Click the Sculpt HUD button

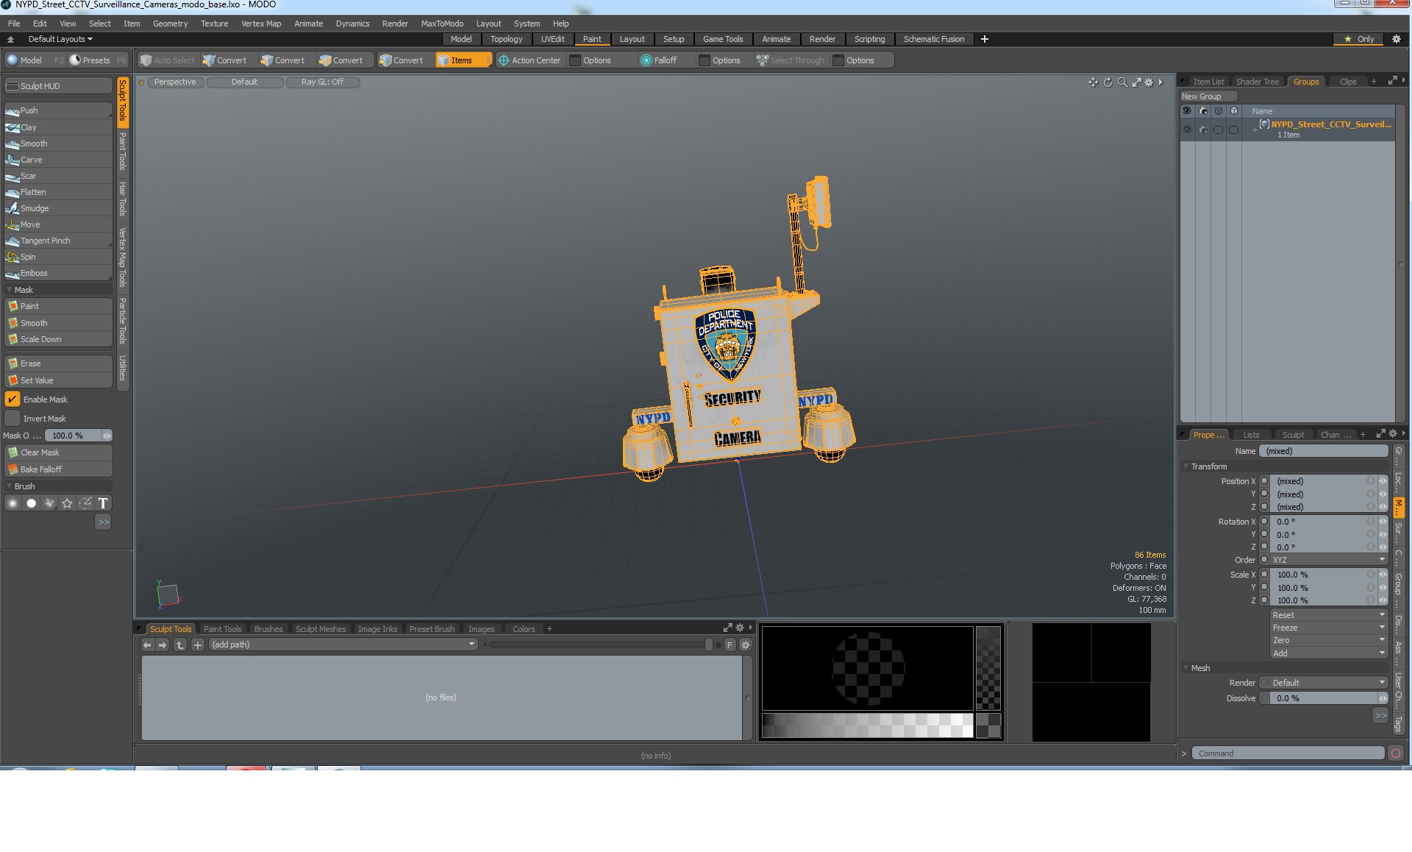pos(58,86)
